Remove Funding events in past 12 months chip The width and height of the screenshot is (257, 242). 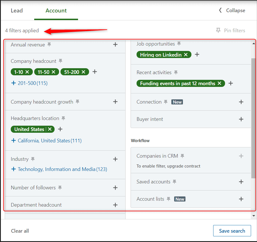click(219, 83)
